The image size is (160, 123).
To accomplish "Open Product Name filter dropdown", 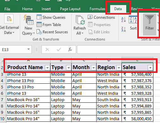I will coord(47,68).
